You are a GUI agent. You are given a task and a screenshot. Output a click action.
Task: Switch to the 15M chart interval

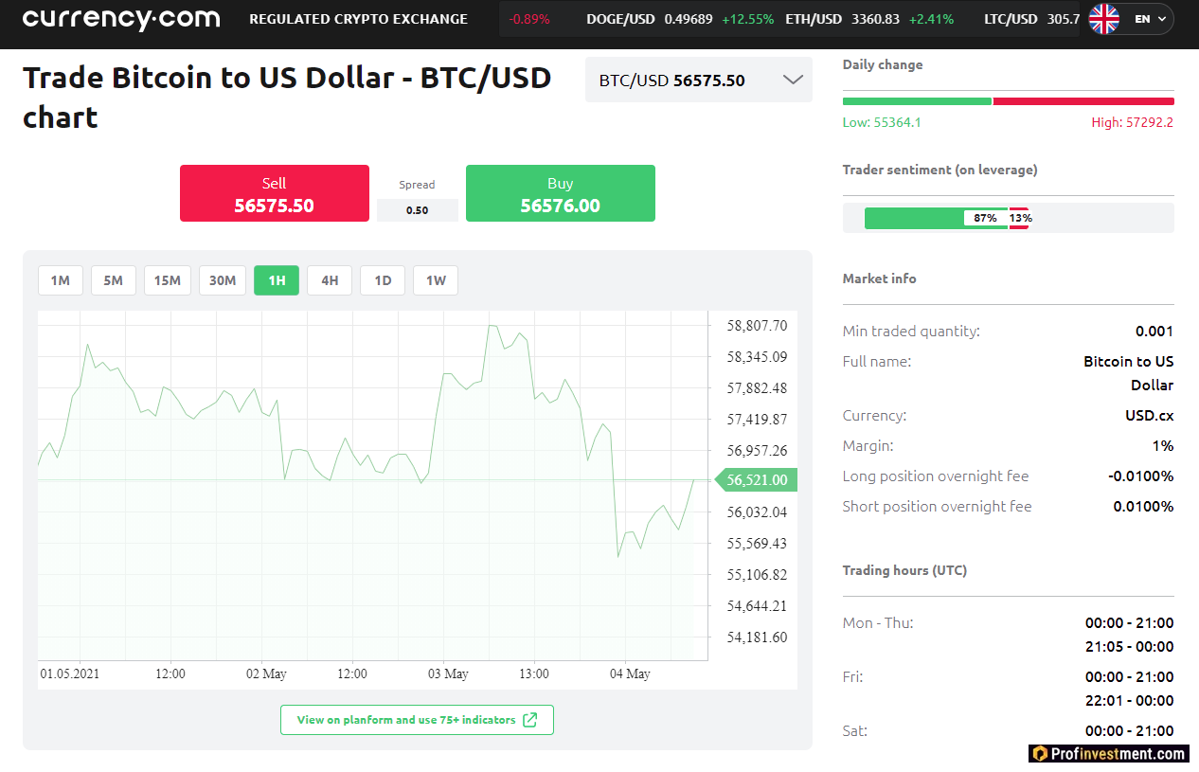(167, 280)
